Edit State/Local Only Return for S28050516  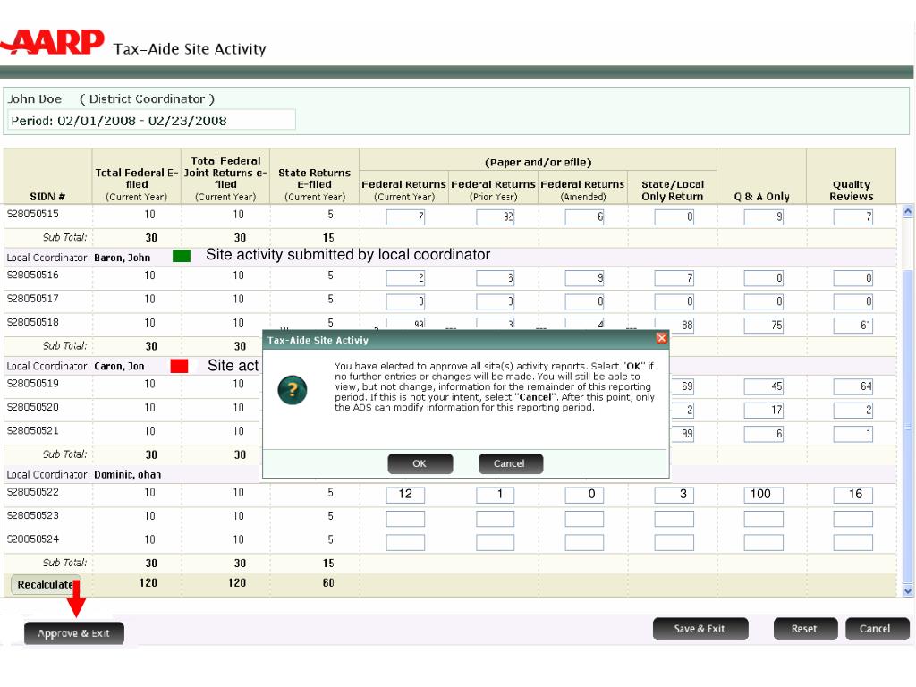pos(674,278)
